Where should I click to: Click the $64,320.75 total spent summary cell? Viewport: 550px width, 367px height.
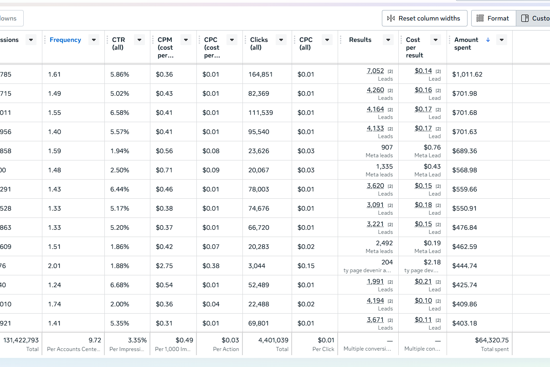pos(491,340)
